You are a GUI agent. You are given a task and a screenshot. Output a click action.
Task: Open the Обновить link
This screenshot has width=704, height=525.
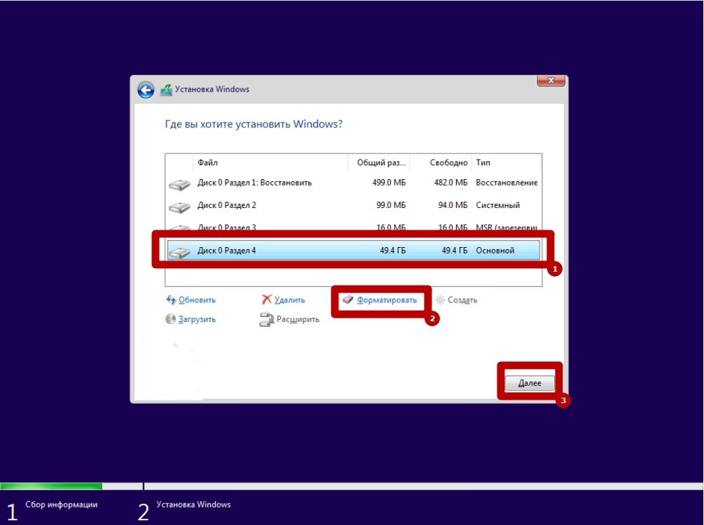pos(197,300)
